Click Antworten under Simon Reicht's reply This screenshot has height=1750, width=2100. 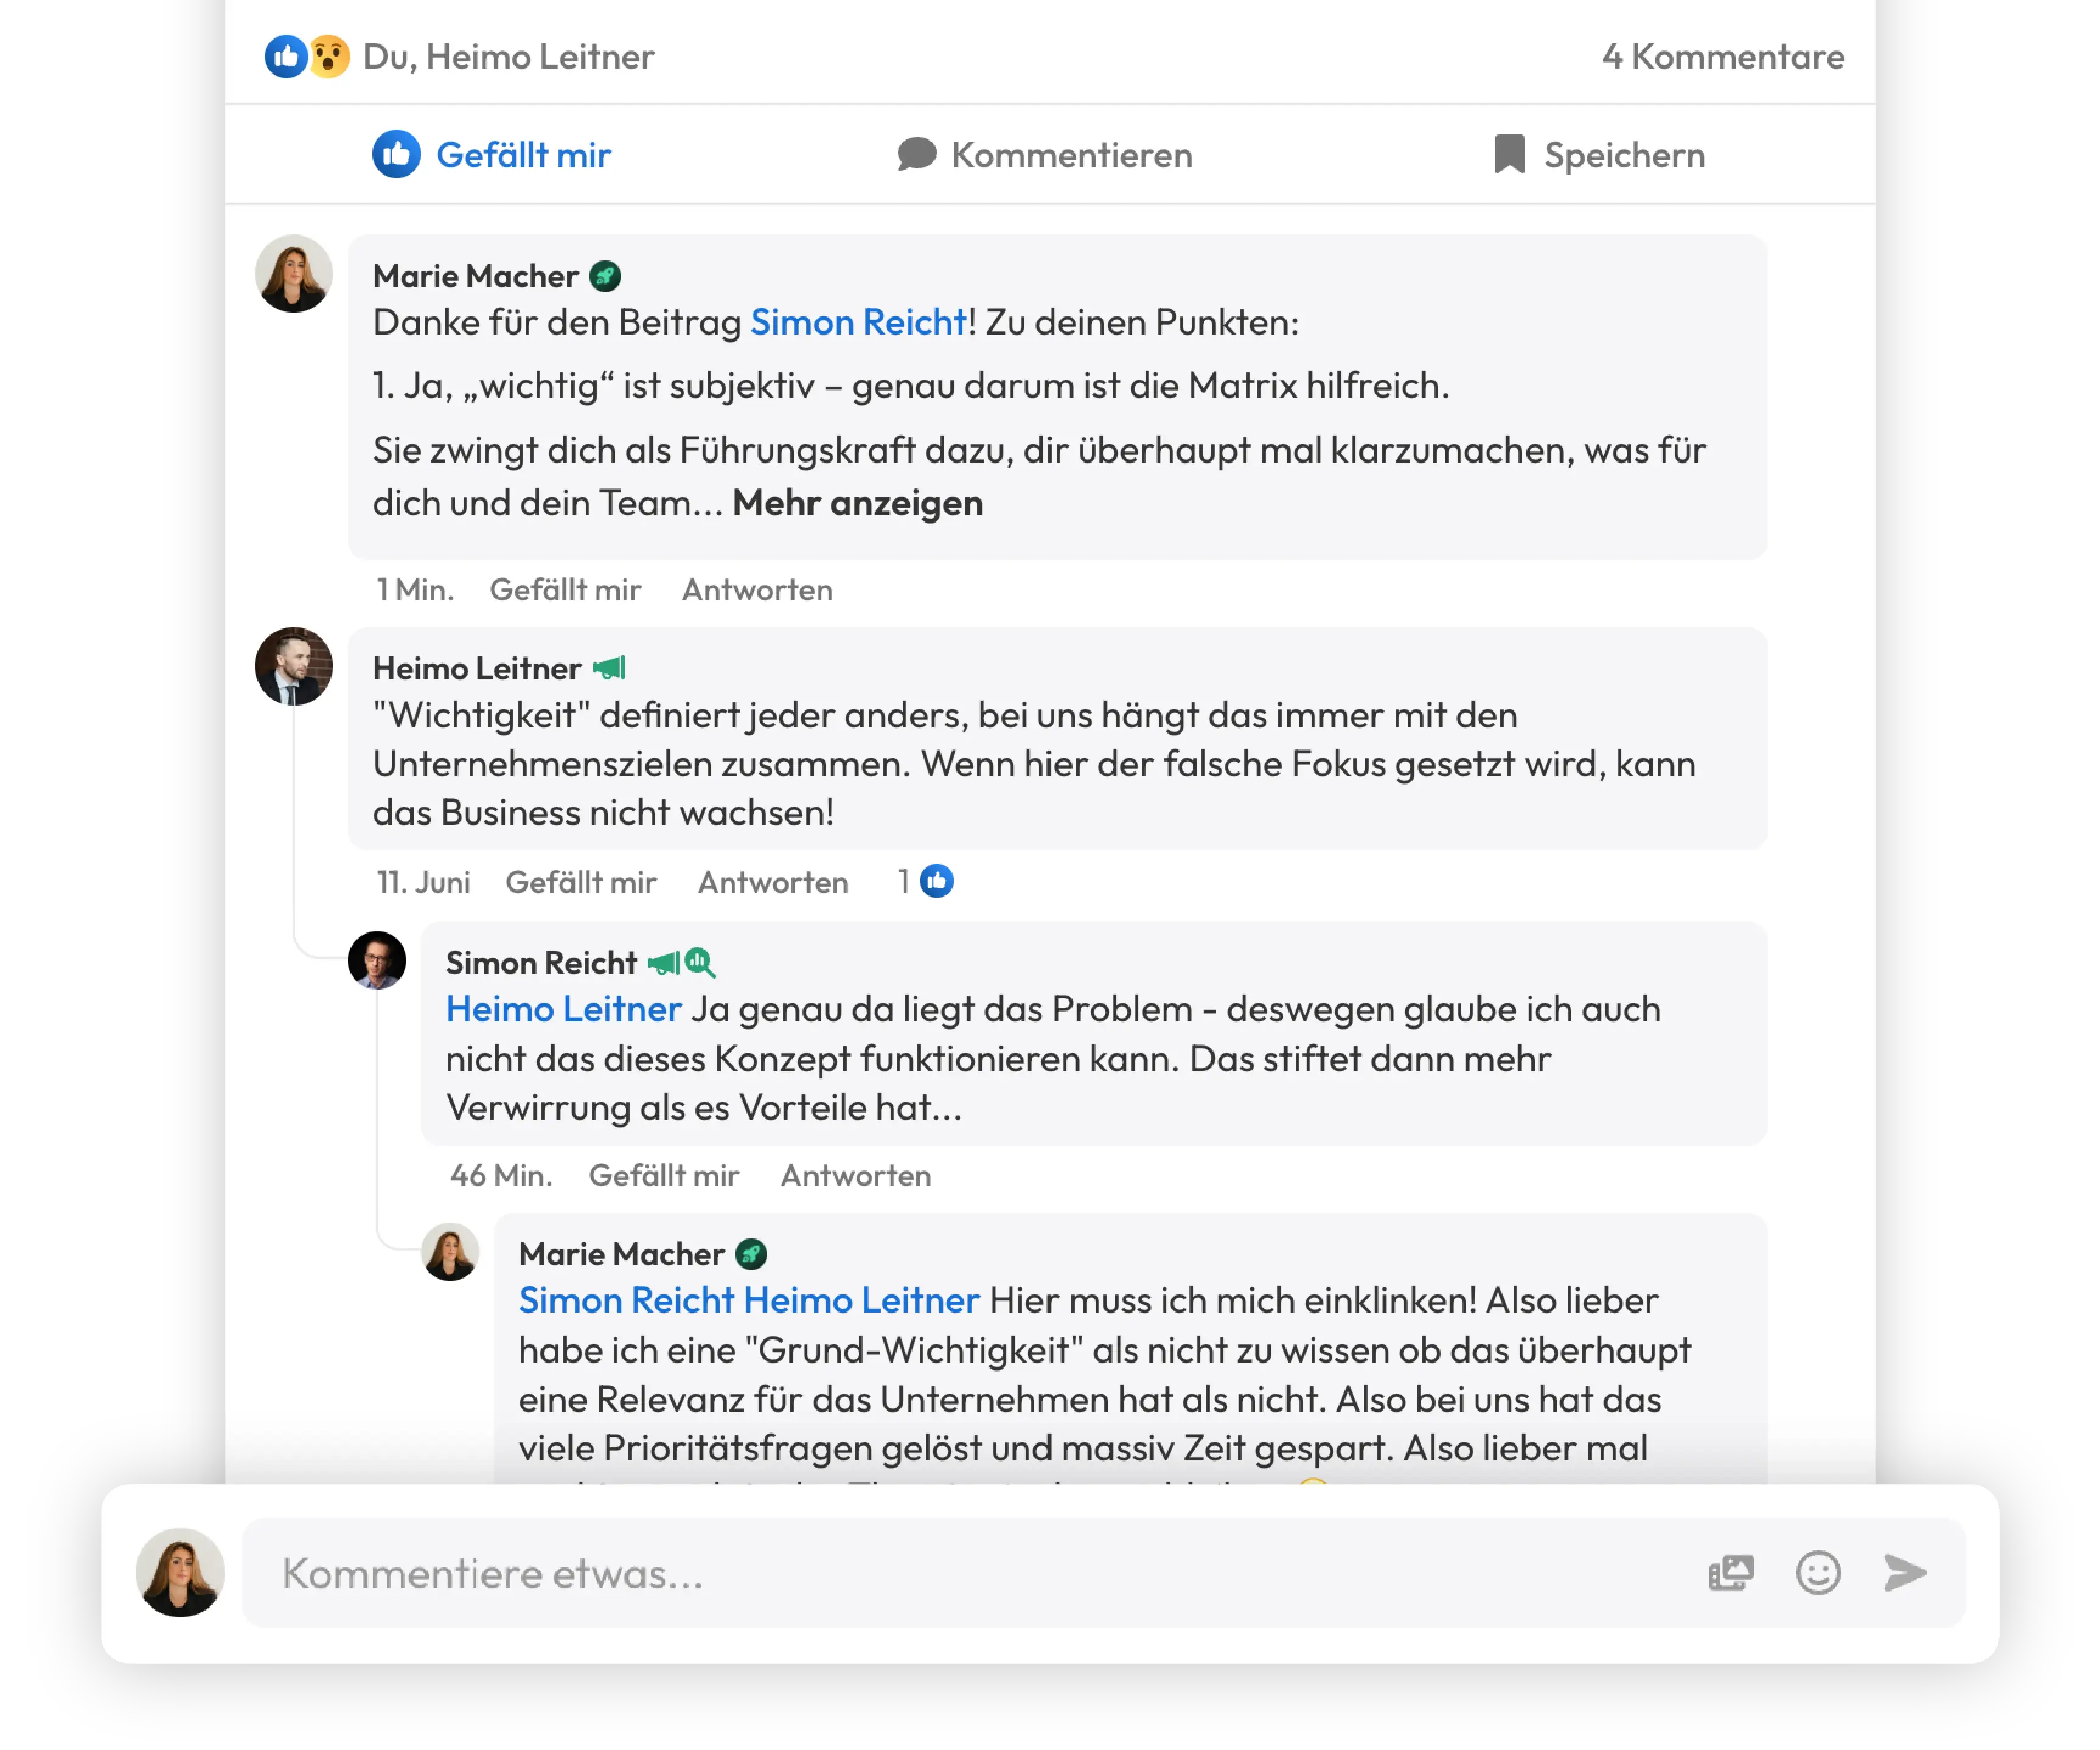coord(855,1175)
